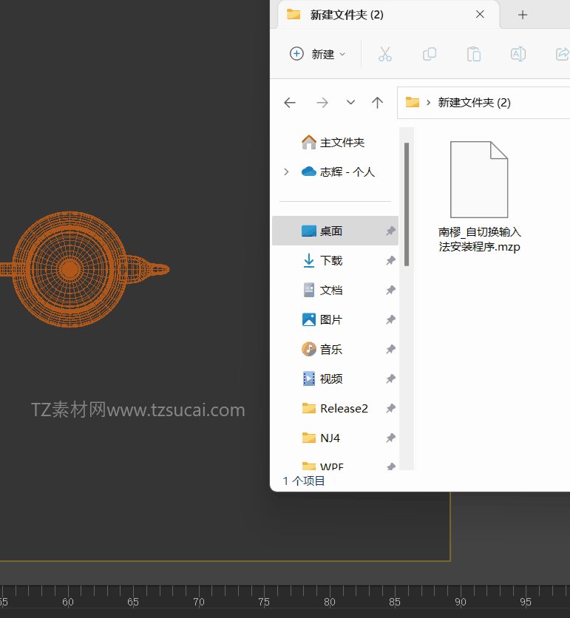Viewport: 570px width, 618px height.
Task: Open the 新建 dropdown menu
Action: 318,54
